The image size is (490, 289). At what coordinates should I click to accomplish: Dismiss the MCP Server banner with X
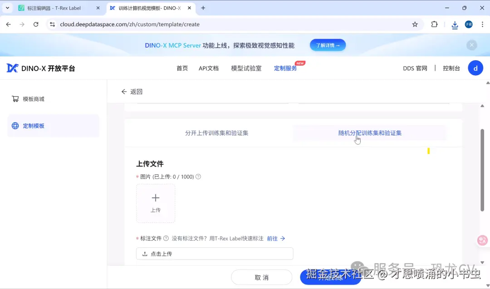pyautogui.click(x=472, y=45)
